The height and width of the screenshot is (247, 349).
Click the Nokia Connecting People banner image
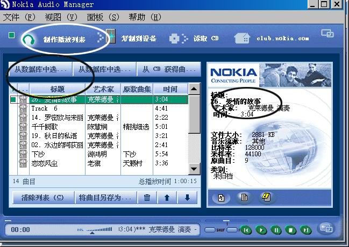point(270,75)
